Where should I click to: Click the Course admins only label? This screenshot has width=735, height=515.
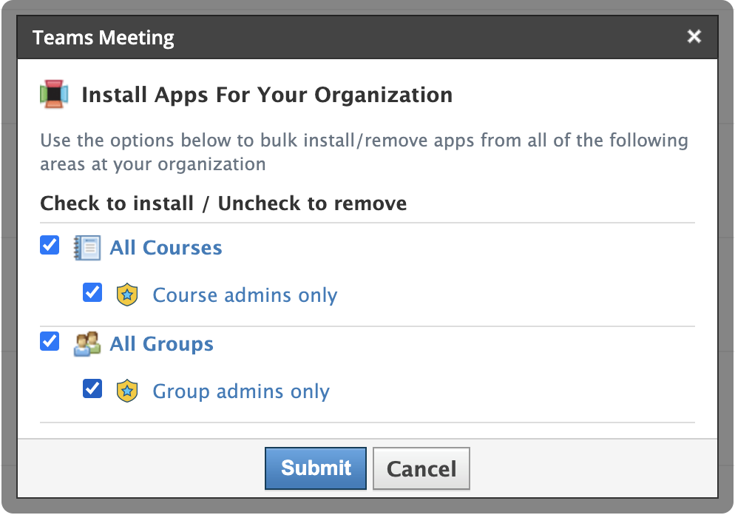pos(245,295)
